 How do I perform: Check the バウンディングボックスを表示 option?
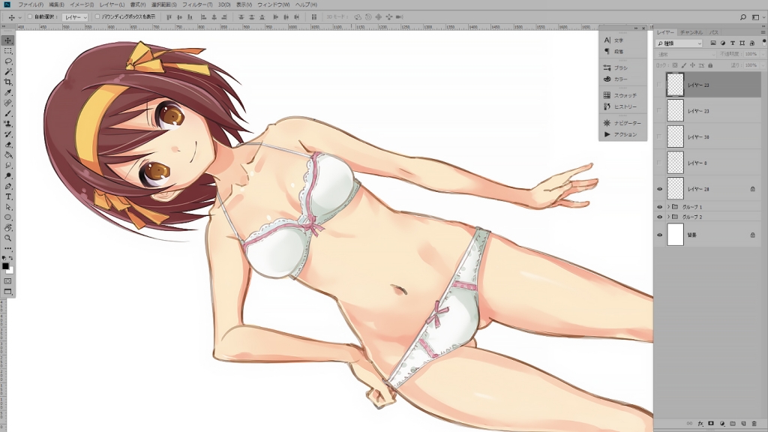(97, 16)
